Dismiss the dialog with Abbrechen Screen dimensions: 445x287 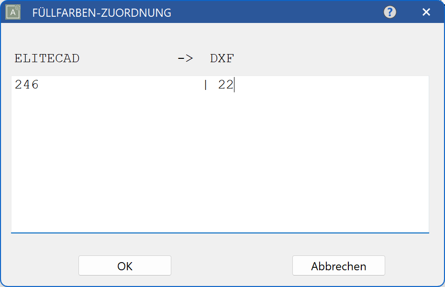coord(338,265)
